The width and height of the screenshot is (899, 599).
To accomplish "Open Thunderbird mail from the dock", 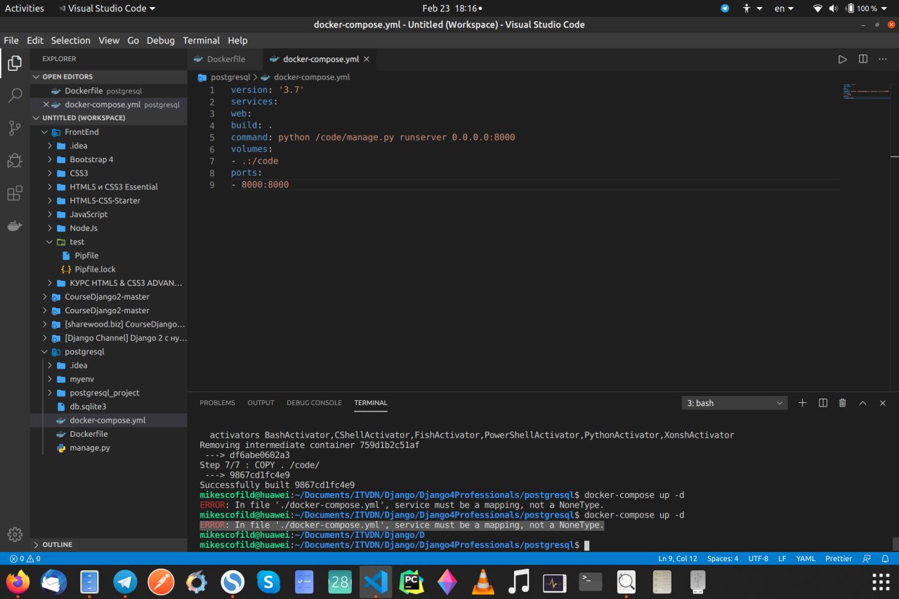I will (54, 581).
